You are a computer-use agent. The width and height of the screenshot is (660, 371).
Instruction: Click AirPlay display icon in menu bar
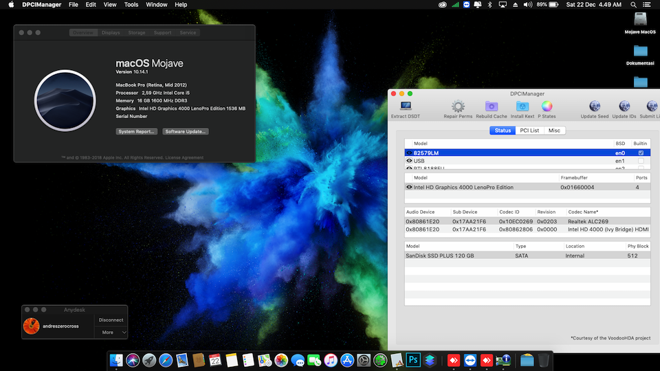[x=503, y=5]
